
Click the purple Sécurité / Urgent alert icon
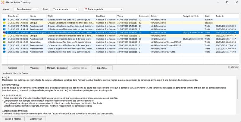(x=4, y=32)
